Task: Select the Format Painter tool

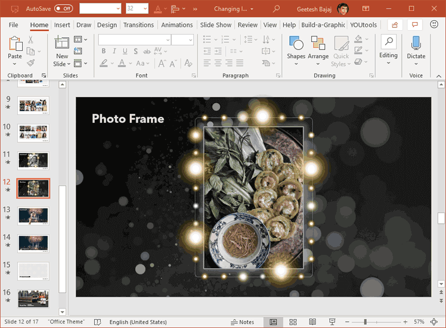Action: point(32,62)
